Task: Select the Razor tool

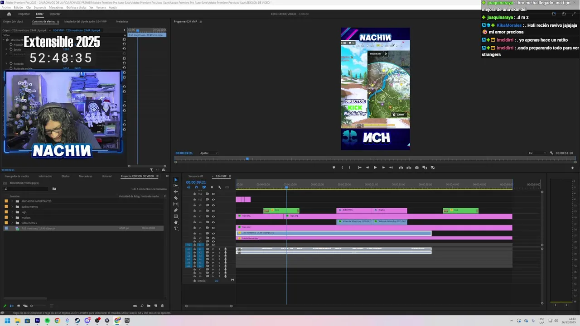Action: pos(176,198)
